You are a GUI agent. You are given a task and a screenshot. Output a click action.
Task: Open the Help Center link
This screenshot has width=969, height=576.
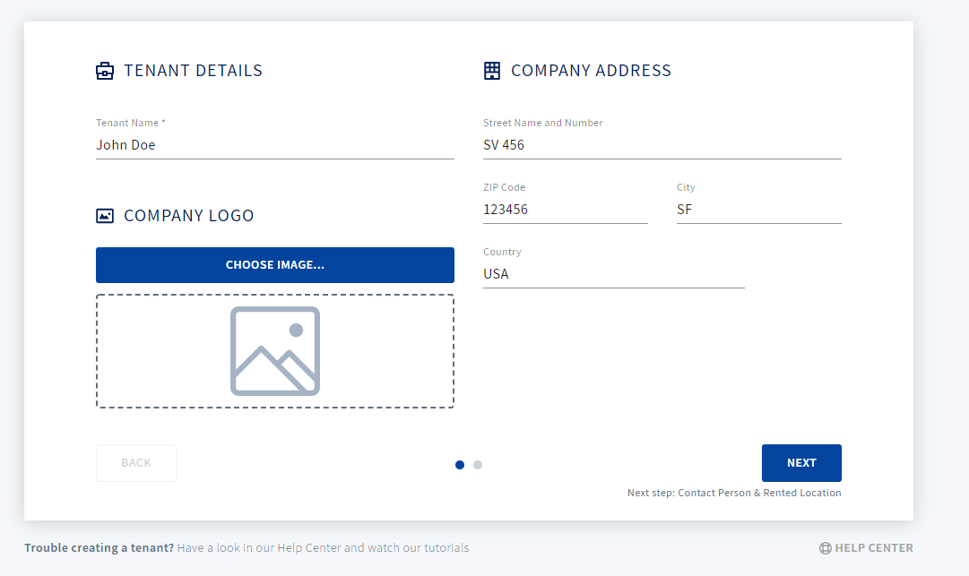[x=866, y=548]
